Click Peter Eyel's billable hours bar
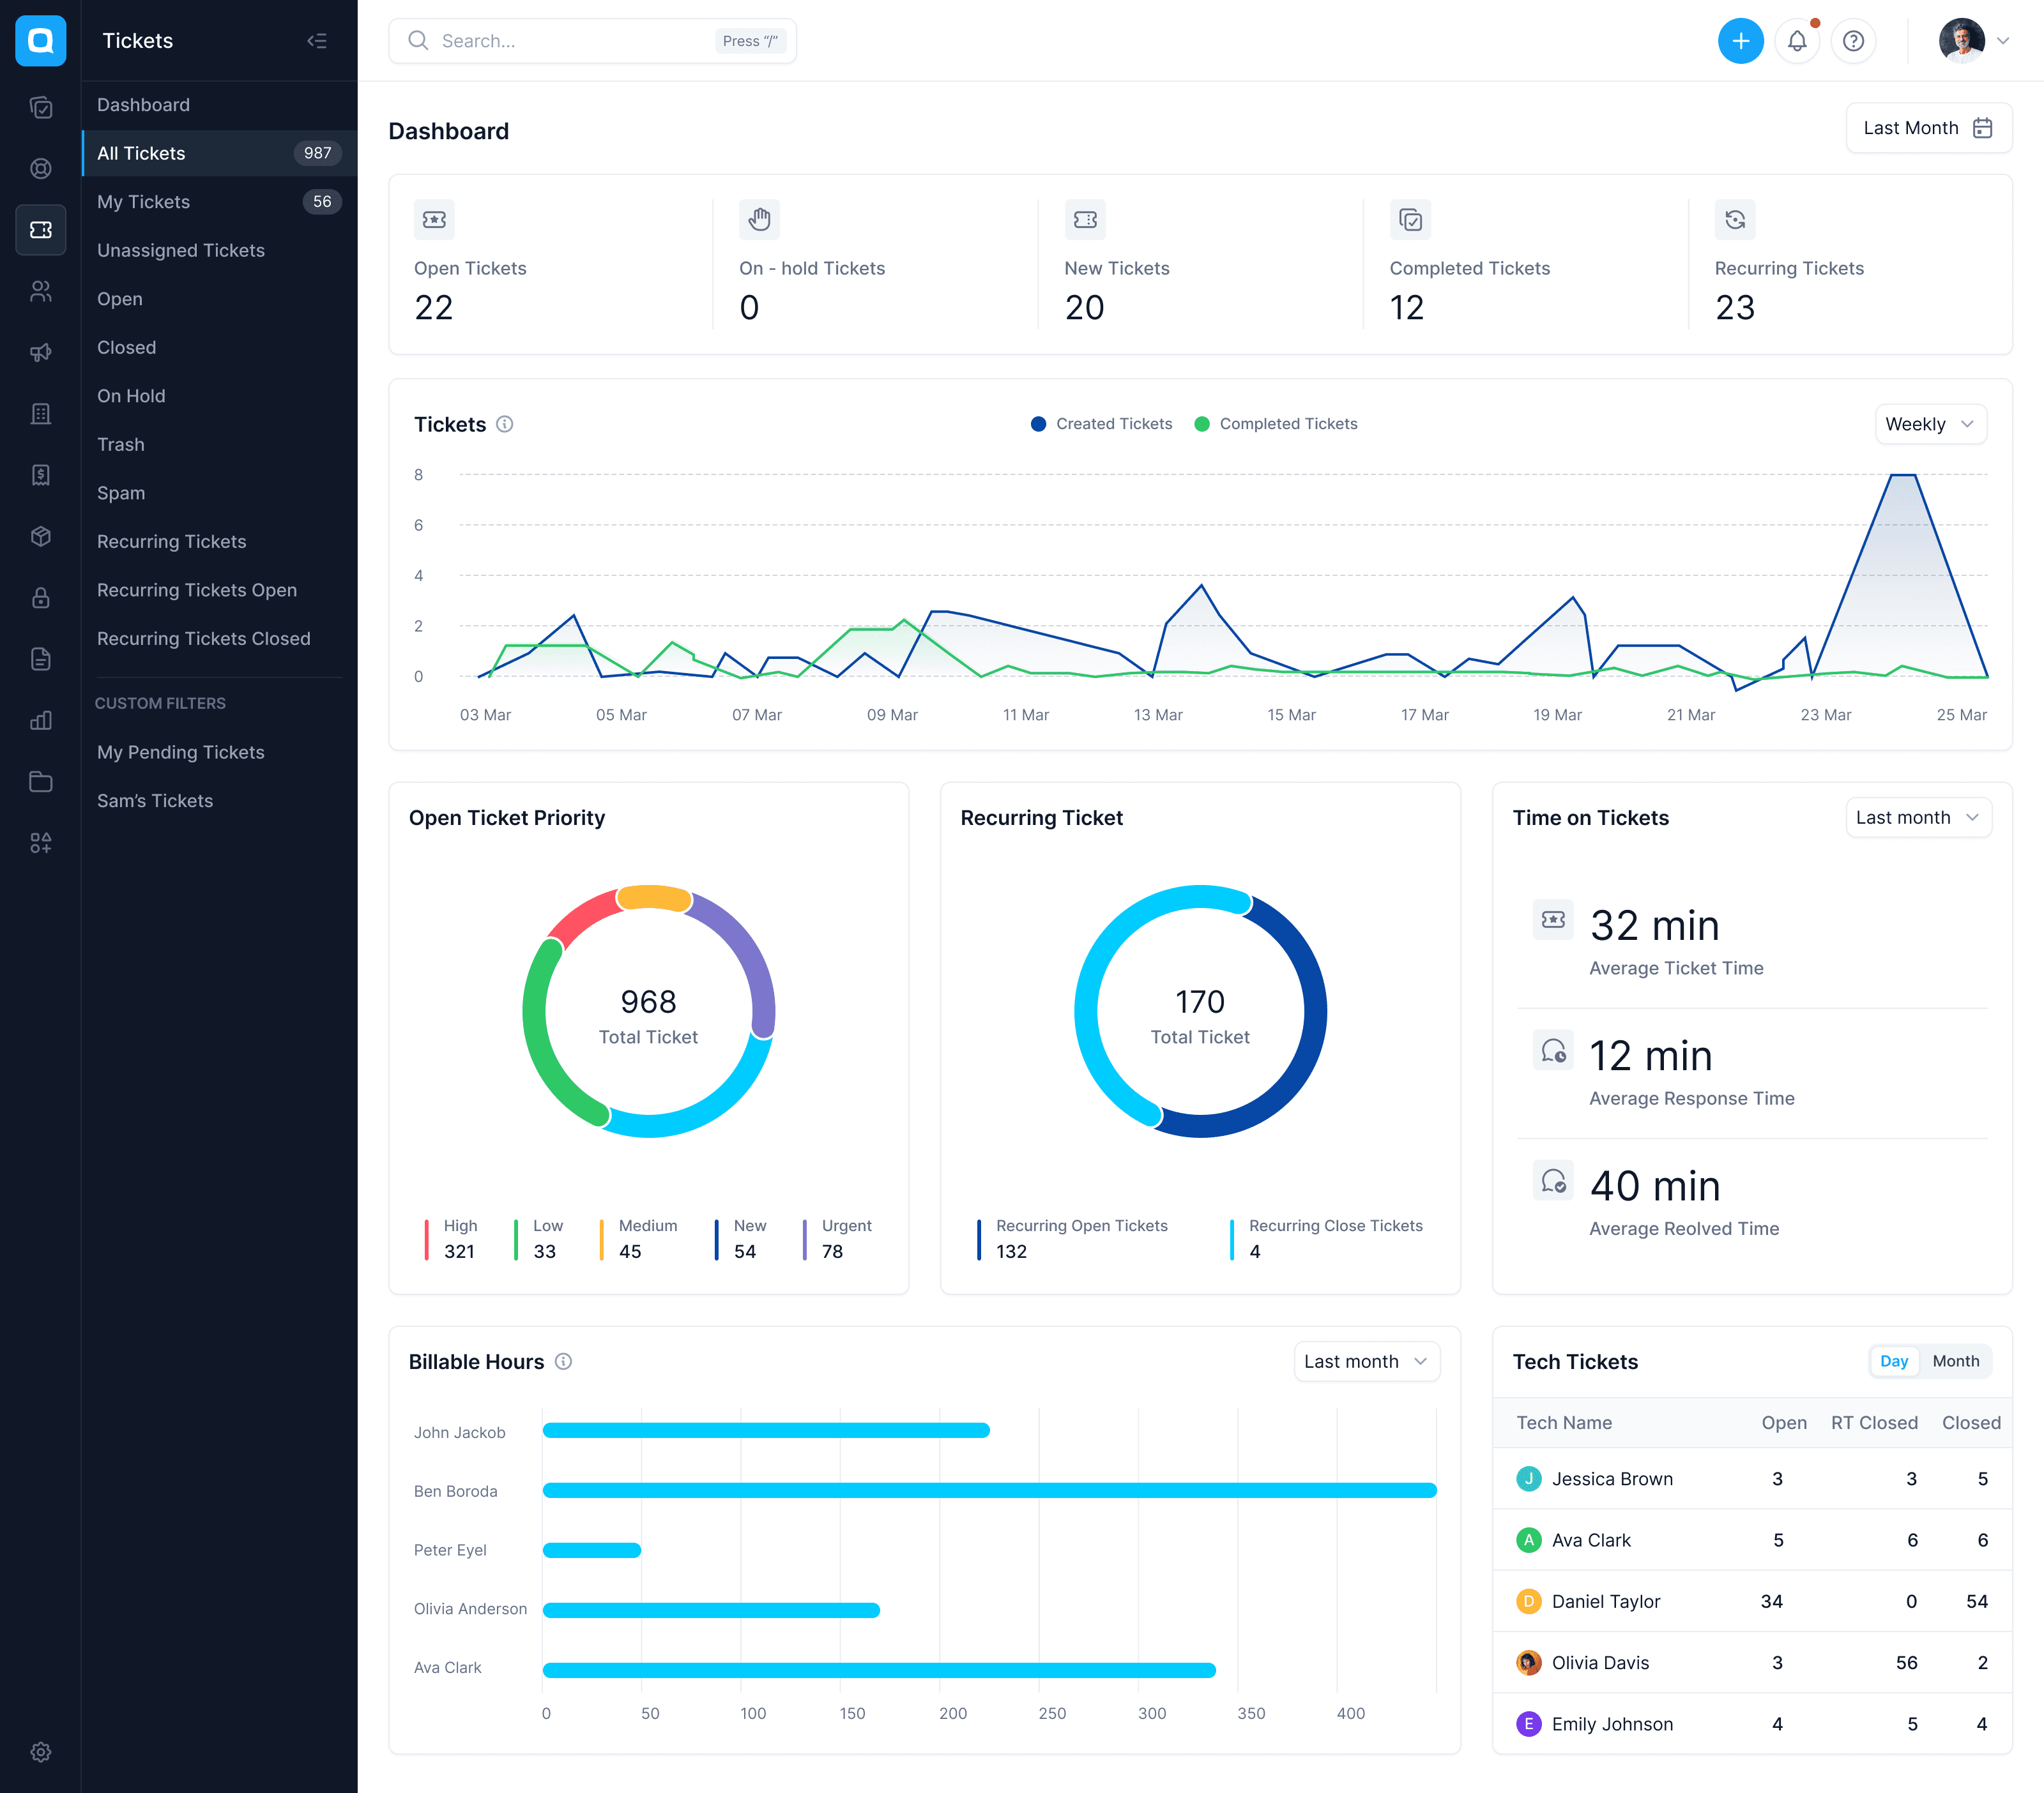Viewport: 2044px width, 1793px height. (592, 1550)
